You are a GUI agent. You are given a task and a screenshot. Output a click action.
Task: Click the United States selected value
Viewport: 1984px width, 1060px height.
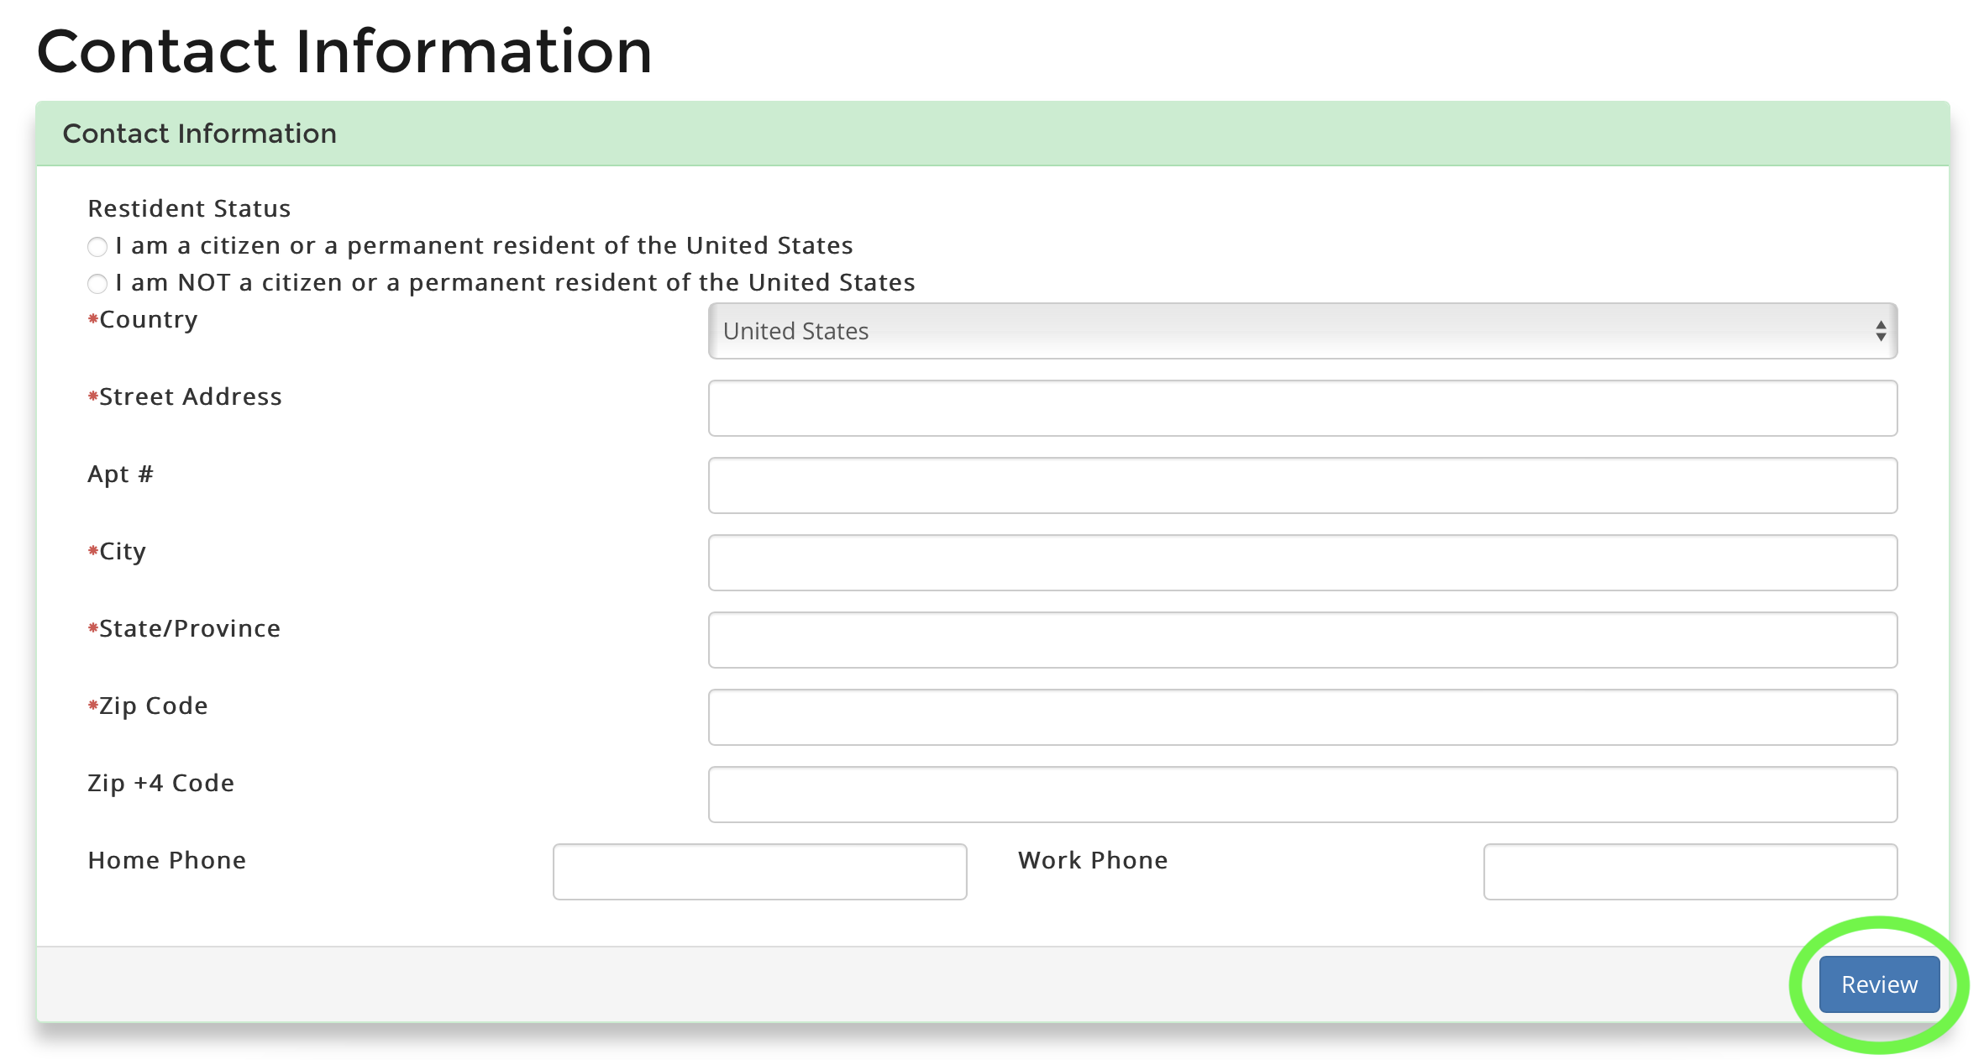(795, 331)
